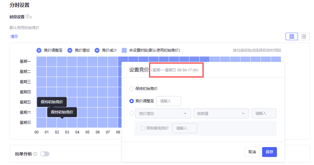The height and width of the screenshot is (165, 314).
Task: Click the 星期六 row label
Action: [25, 112]
